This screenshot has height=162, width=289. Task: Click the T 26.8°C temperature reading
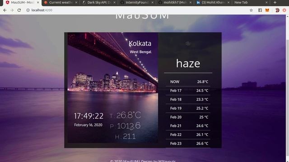click(126, 115)
